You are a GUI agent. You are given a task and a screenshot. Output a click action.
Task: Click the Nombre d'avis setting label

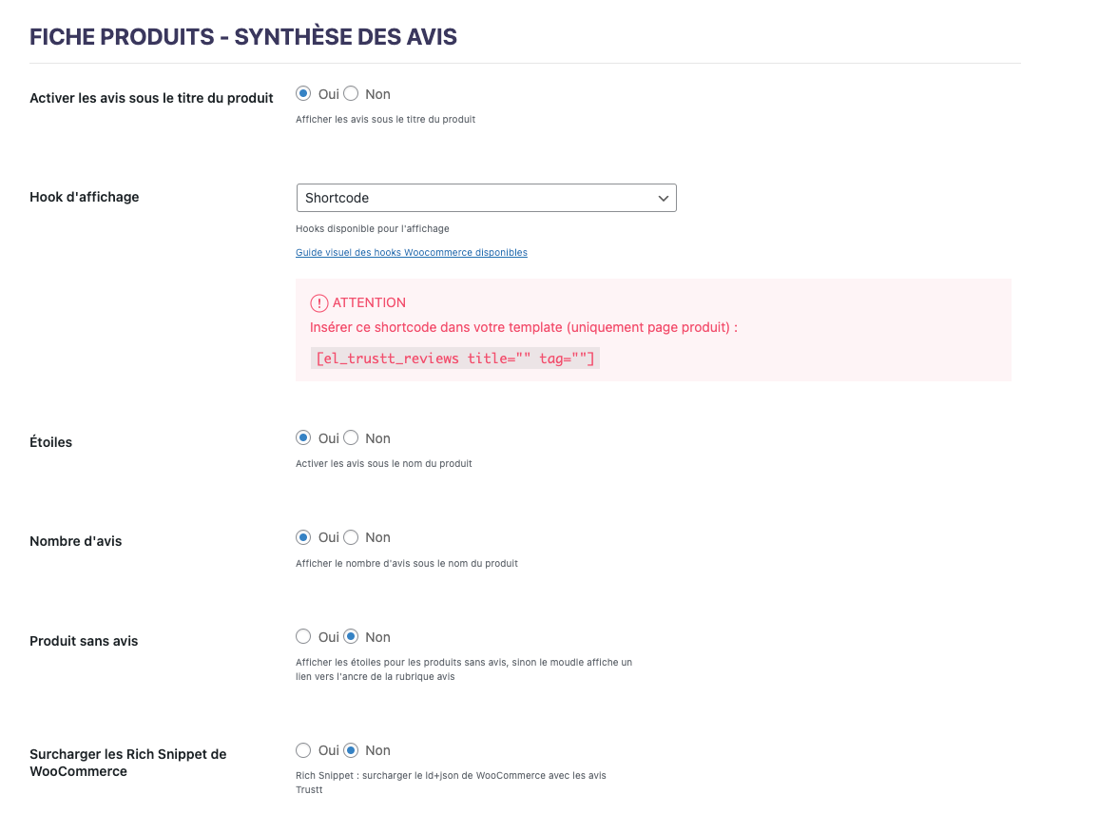[76, 542]
